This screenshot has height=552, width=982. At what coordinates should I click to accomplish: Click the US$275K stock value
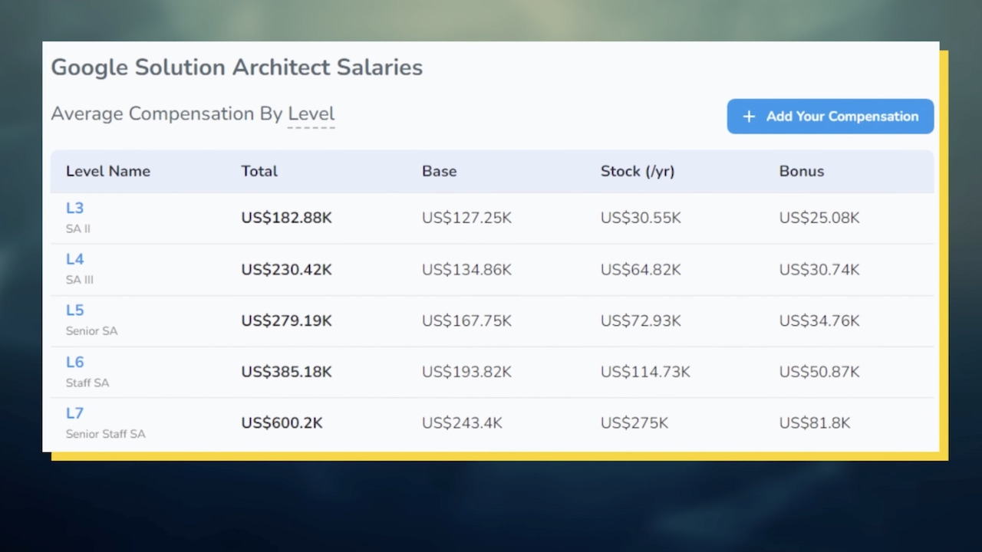(634, 423)
